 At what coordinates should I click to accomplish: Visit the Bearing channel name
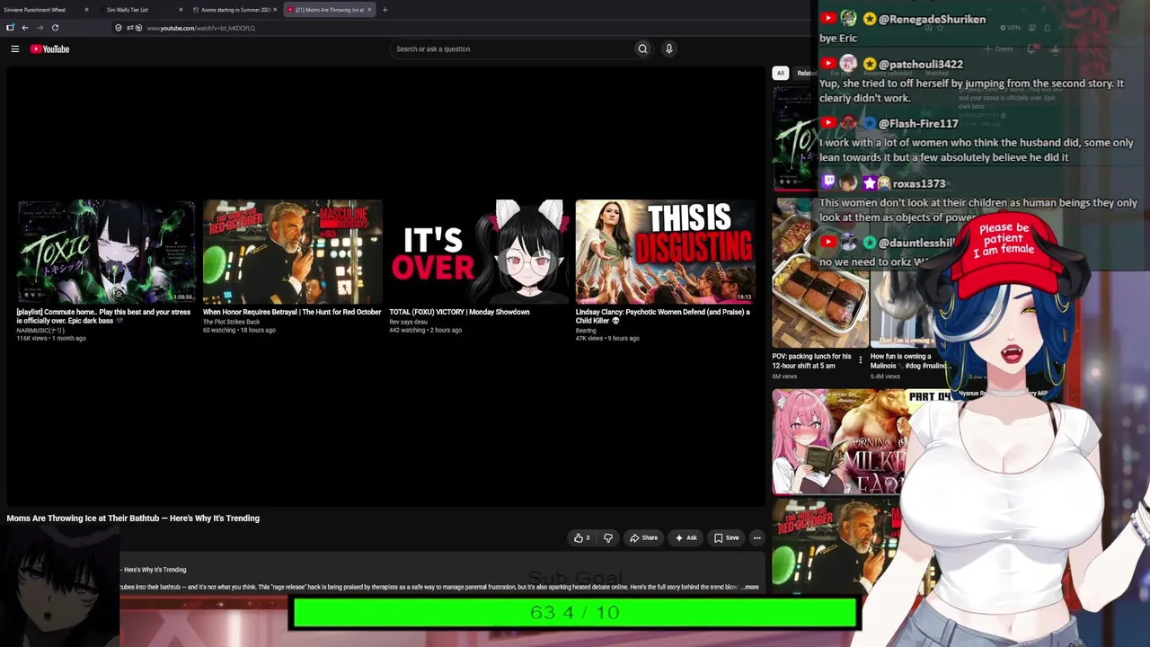[586, 331]
